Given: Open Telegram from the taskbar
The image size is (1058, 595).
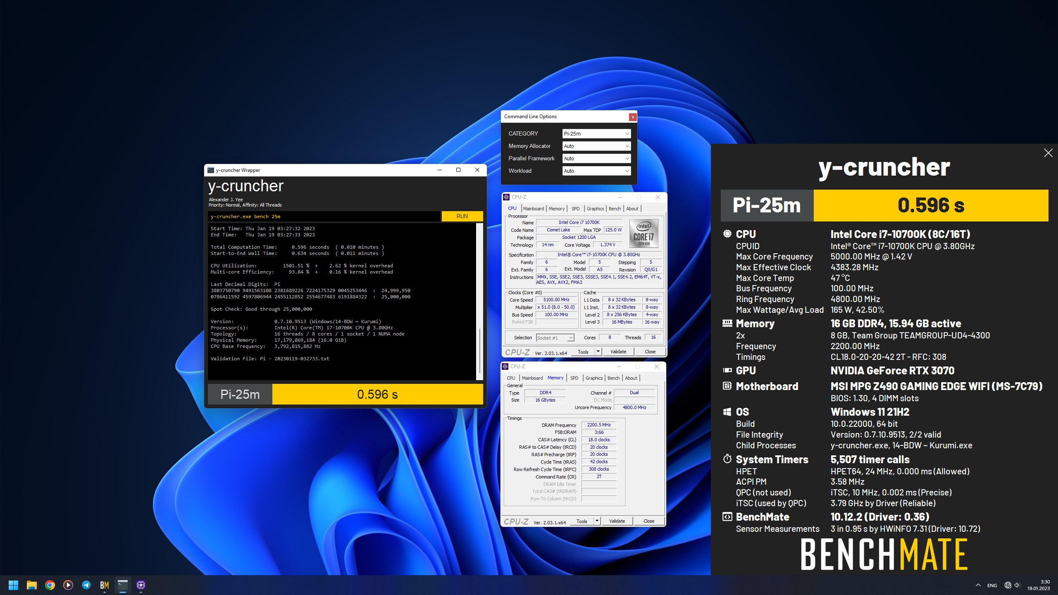Looking at the screenshot, I should [86, 585].
